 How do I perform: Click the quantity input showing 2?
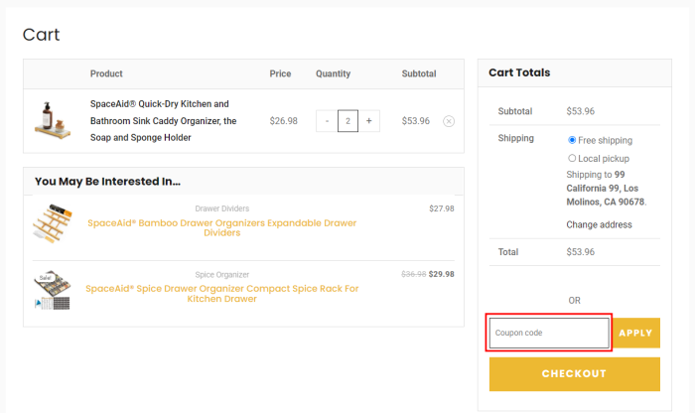347,121
